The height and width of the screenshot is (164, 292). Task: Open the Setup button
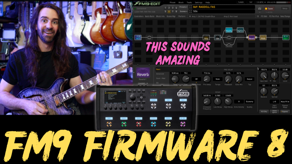[x=285, y=8]
